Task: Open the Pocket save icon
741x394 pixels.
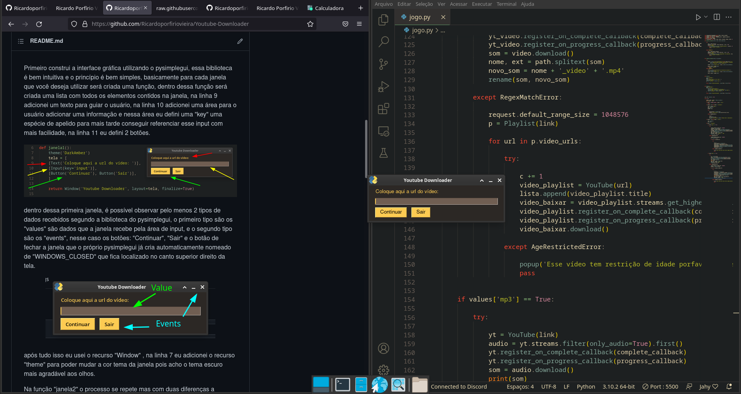Action: pos(345,24)
